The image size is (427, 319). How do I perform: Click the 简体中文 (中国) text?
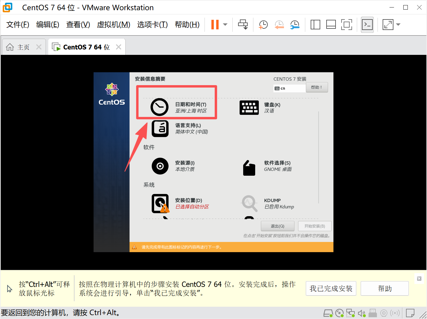coord(192,132)
